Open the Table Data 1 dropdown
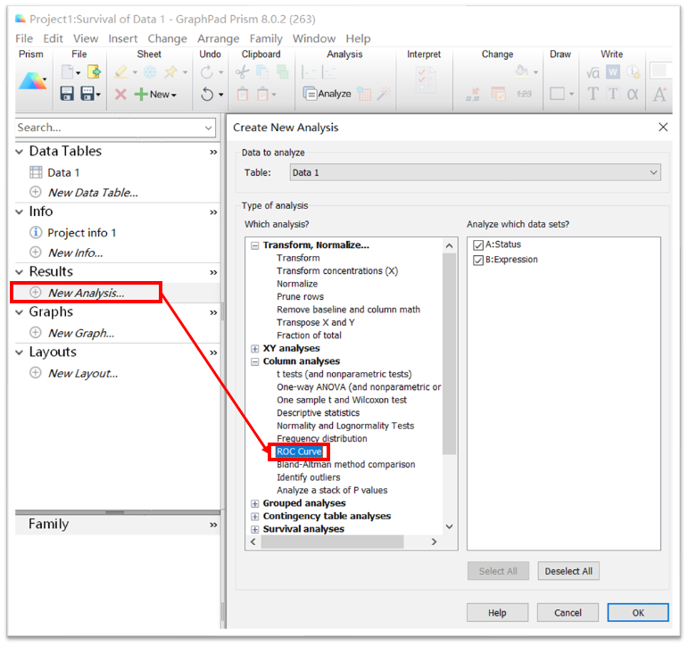 tap(476, 172)
